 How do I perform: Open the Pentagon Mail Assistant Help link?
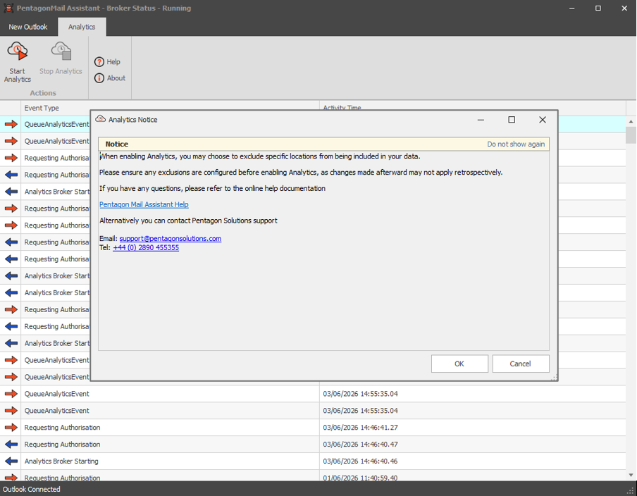(144, 204)
